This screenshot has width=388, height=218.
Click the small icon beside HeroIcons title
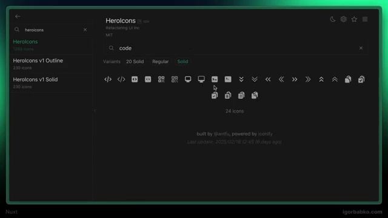click(140, 22)
